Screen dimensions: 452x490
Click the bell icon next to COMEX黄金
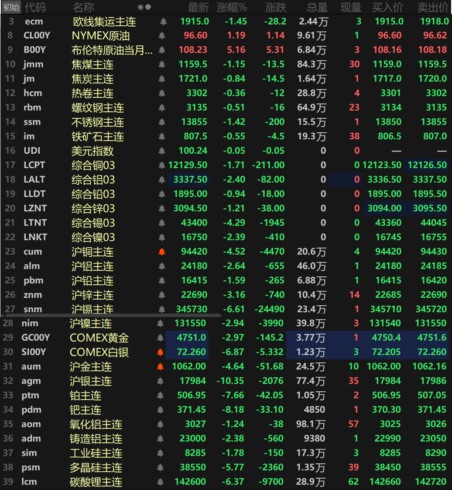pyautogui.click(x=160, y=338)
